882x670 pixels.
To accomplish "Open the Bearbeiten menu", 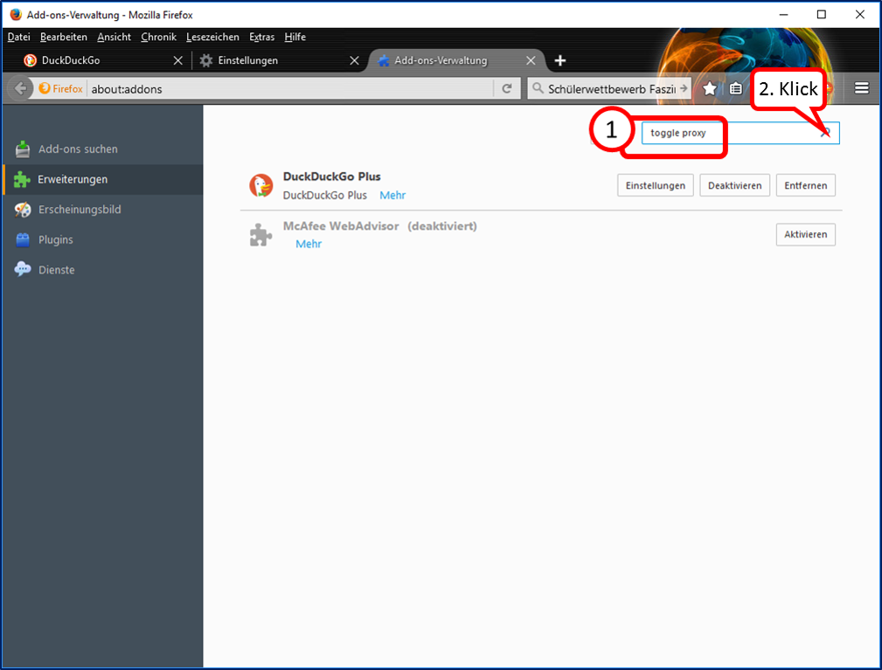I will point(64,37).
